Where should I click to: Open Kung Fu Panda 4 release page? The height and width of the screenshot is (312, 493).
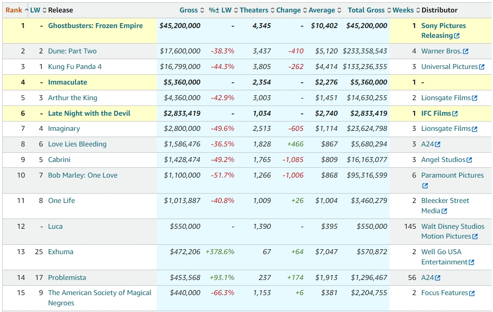coord(75,67)
